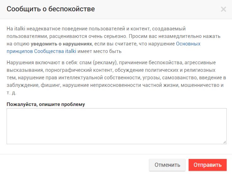Grab the textarea resize handle corner
The width and height of the screenshot is (232, 174).
click(x=224, y=142)
